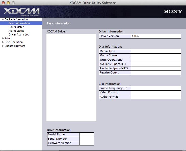Click the Firmware Version label
This screenshot has height=151, width=186.
tap(60, 143)
